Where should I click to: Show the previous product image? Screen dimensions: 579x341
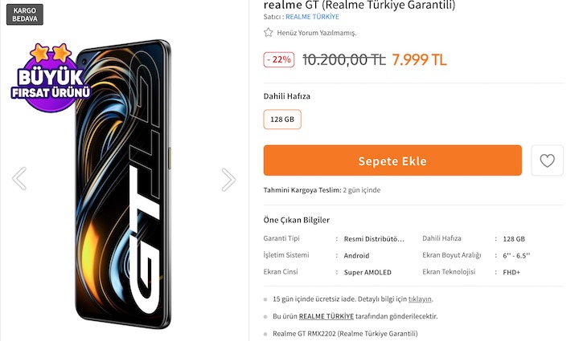pos(19,178)
